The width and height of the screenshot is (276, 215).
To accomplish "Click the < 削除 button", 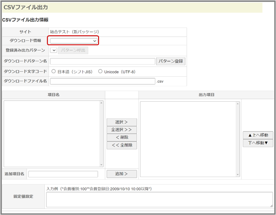I will [x=122, y=137].
